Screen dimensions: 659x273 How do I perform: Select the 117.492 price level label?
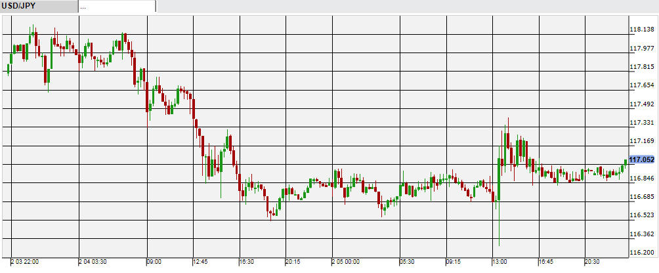(x=641, y=104)
